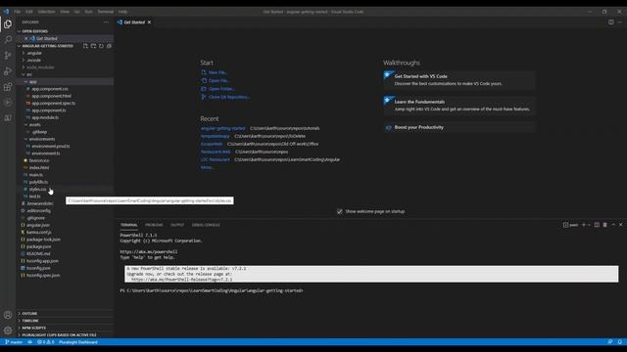Screen dimensions: 627x352
Task: Open package.json in explorer
Action: (x=39, y=247)
